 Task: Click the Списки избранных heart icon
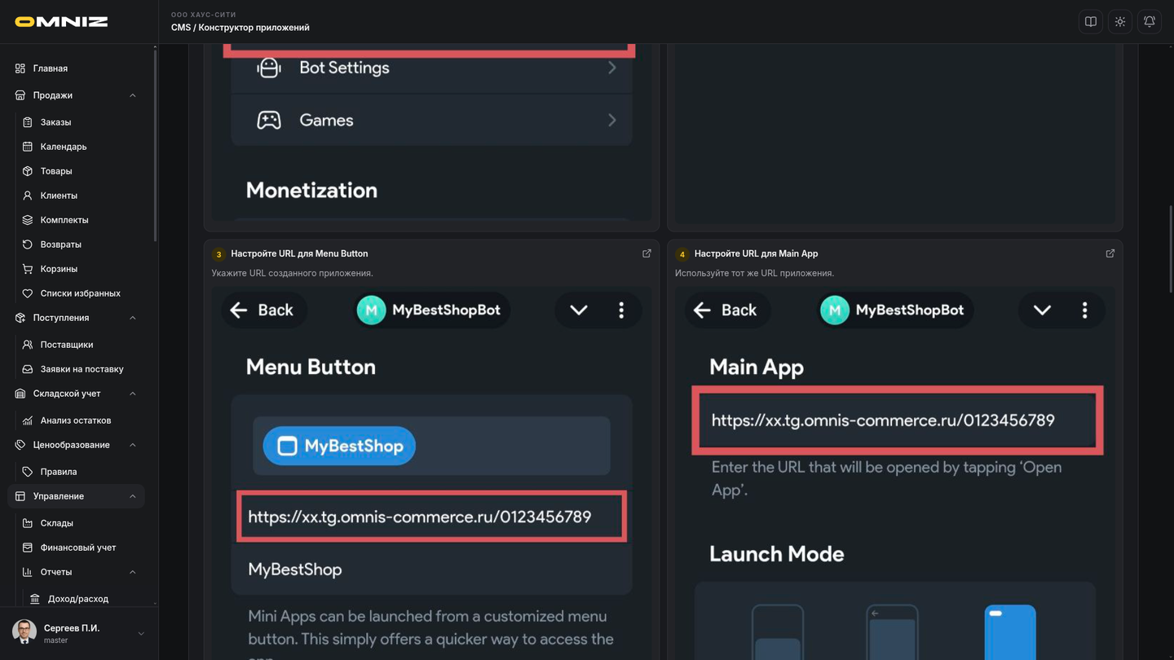(x=28, y=293)
